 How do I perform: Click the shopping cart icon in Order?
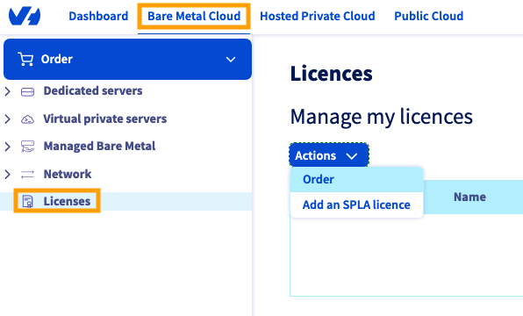(x=25, y=59)
